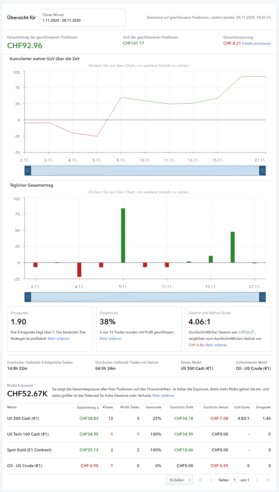
Task: Jump to last page double-chevron icon
Action: point(267,480)
